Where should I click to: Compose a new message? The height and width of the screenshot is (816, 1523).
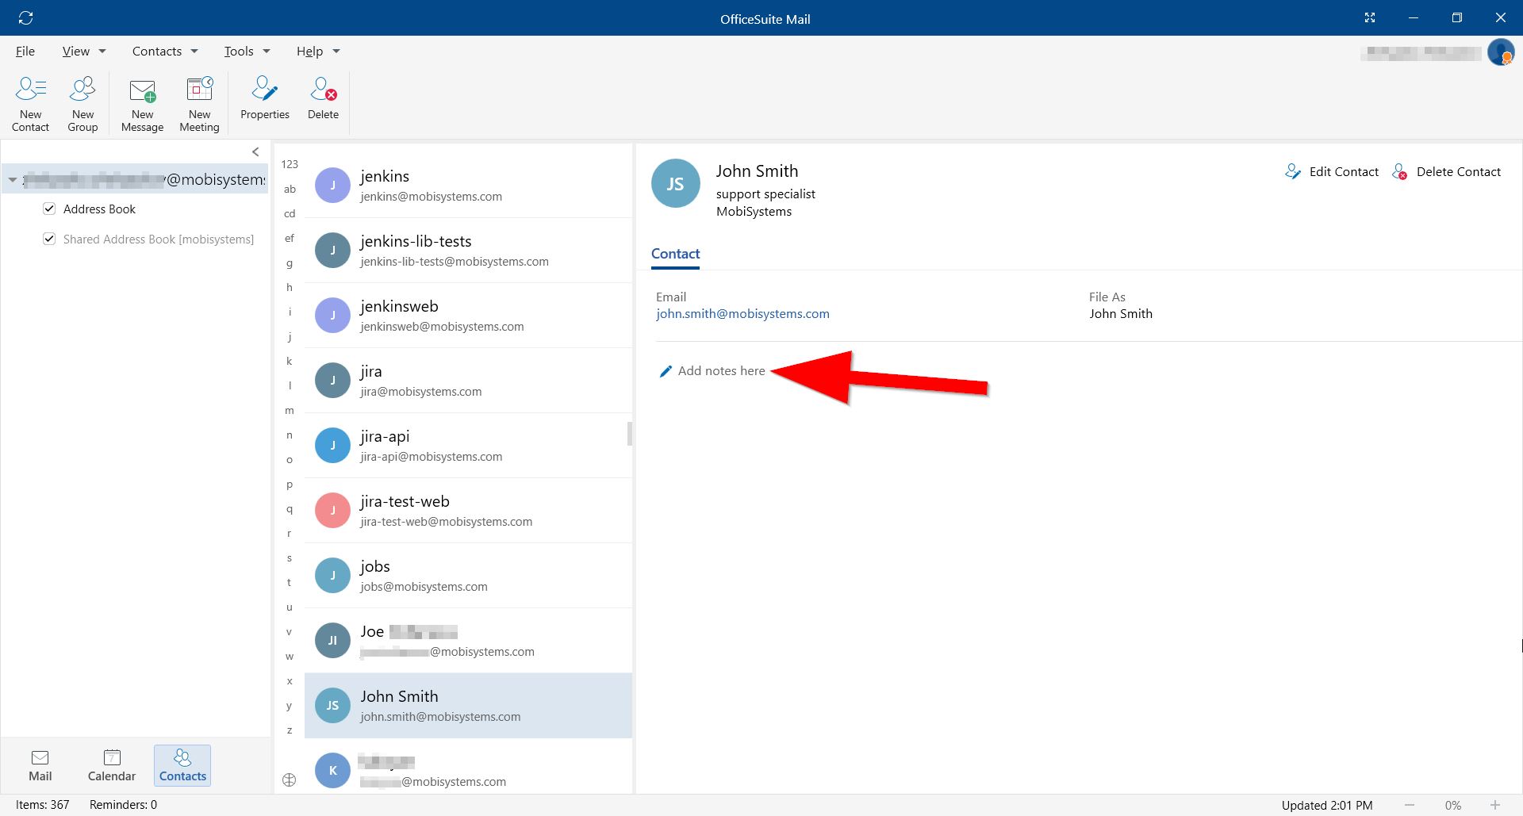pyautogui.click(x=142, y=103)
